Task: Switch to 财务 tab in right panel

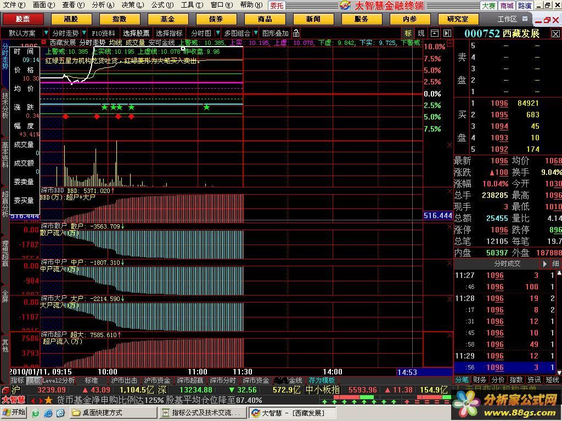Action: (480, 380)
